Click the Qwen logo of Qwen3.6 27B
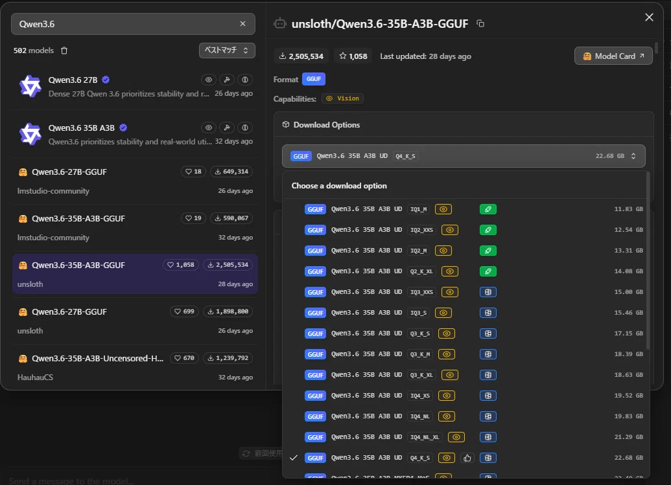671x485 pixels. pyautogui.click(x=30, y=86)
